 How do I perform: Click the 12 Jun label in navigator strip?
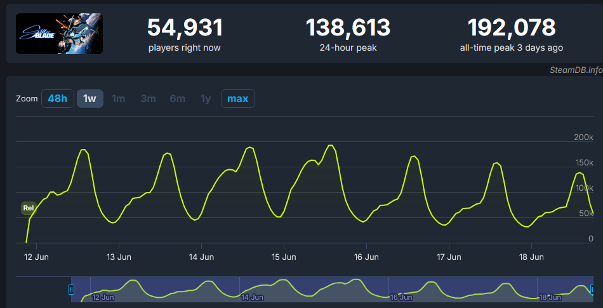click(103, 297)
